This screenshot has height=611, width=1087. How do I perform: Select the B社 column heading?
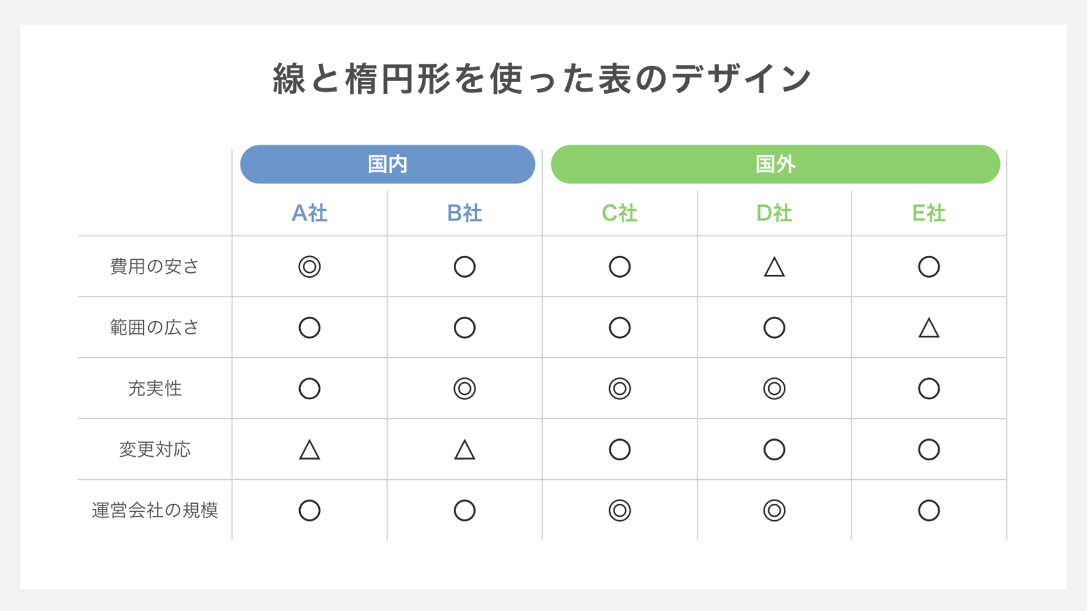[465, 213]
